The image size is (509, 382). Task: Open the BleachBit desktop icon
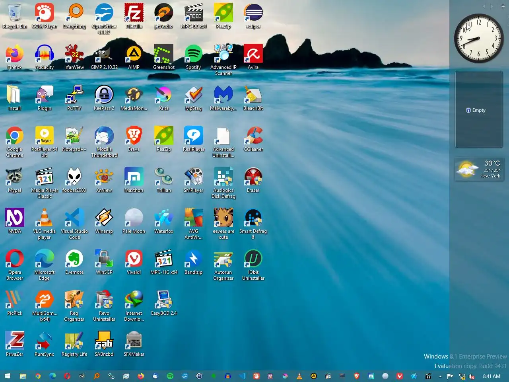pos(253,98)
